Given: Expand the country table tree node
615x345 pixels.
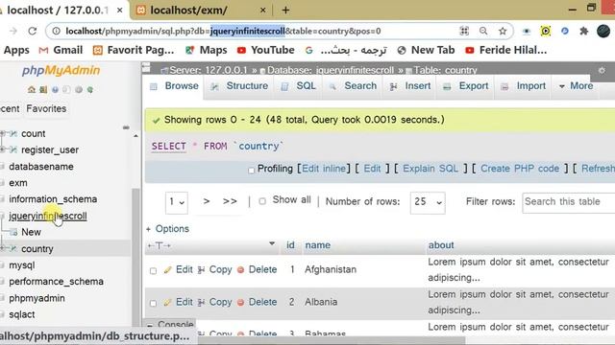Looking at the screenshot, I should pos(2,248).
